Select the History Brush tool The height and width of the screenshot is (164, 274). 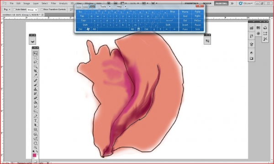click(x=36, y=93)
